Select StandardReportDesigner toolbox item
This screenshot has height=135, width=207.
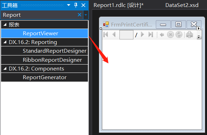point(44,51)
